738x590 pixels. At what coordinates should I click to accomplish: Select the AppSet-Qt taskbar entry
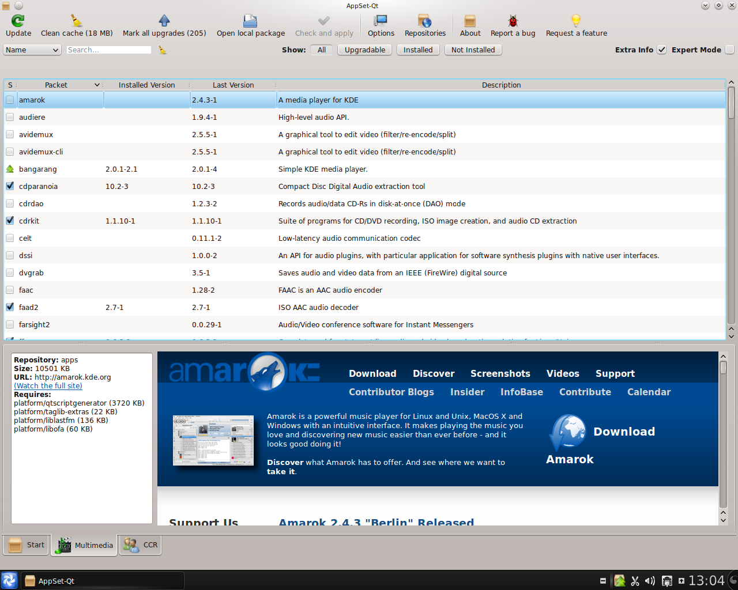[102, 581]
